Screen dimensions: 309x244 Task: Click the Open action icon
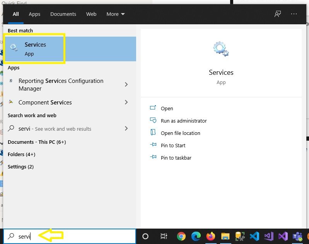(x=153, y=108)
